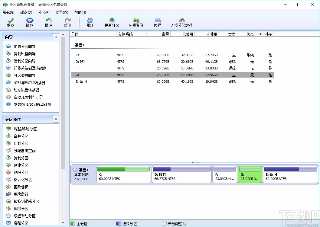This screenshot has height=227, width=320.
Task: Sort by 状态 column header
Action: click(246, 34)
